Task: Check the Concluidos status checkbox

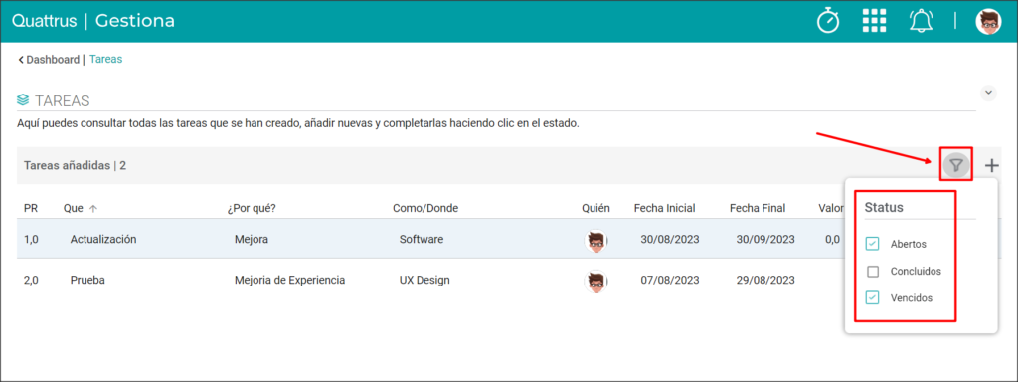Action: point(873,271)
